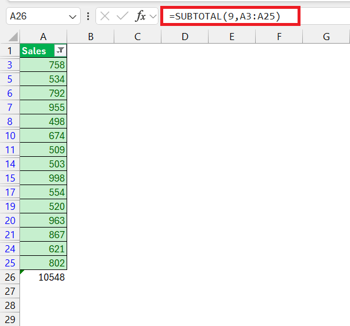The image size is (350, 326).
Task: Select column D header
Action: point(184,37)
